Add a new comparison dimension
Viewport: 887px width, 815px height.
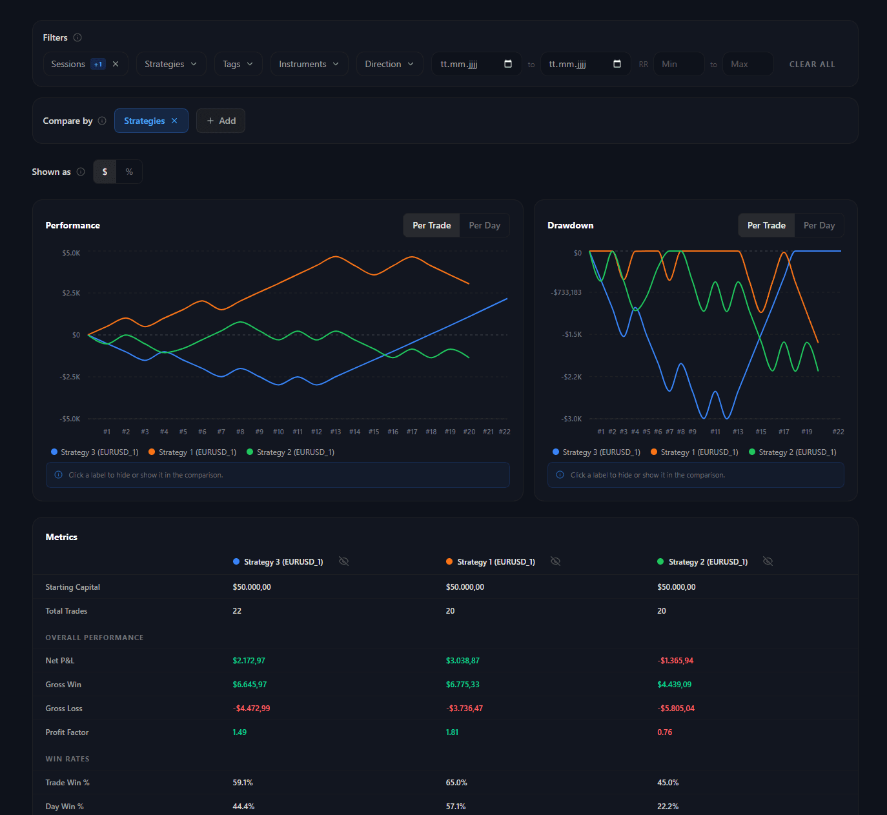tap(221, 121)
